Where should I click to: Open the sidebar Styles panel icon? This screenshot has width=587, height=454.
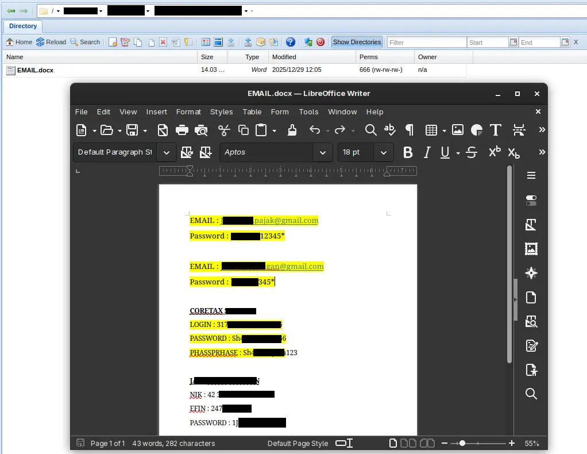tap(531, 225)
